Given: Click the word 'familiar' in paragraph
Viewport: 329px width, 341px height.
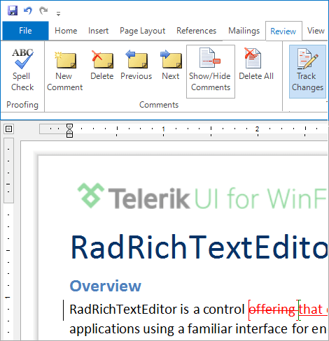Looking at the screenshot, I should click(x=209, y=329).
